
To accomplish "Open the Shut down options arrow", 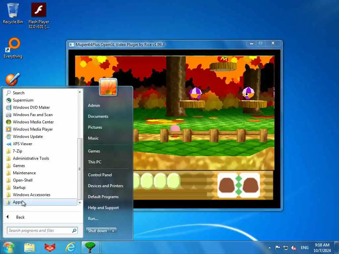I will [113, 231].
